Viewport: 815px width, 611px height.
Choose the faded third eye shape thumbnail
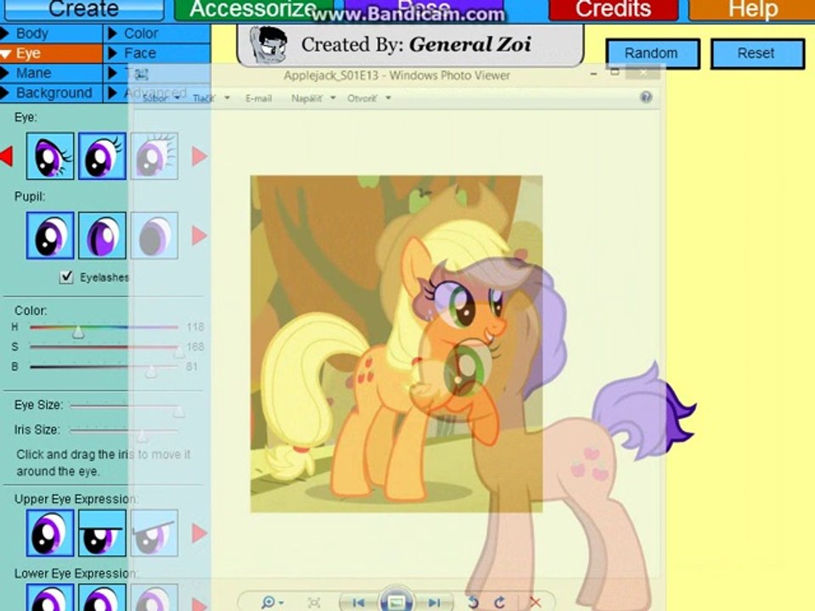click(155, 156)
